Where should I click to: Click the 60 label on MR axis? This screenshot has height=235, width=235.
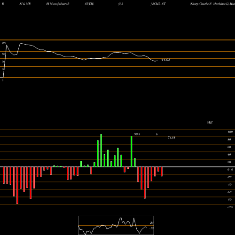229,147
